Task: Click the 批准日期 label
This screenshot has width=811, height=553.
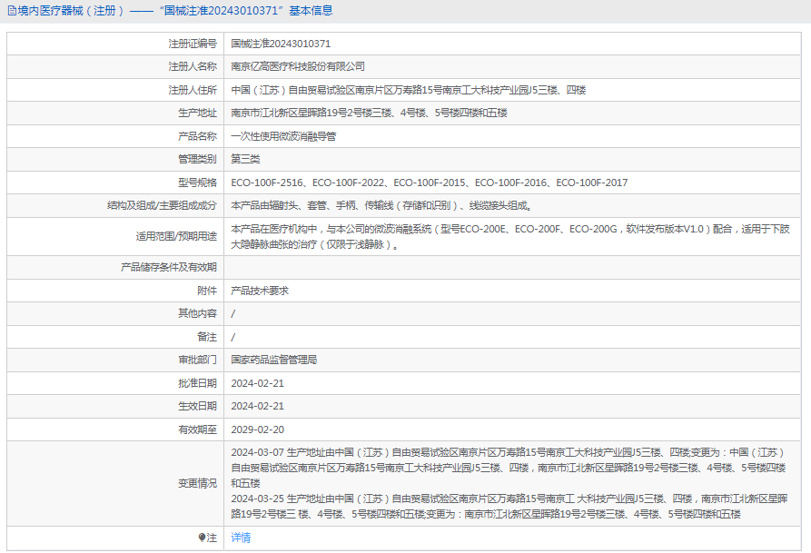Action: 198,383
